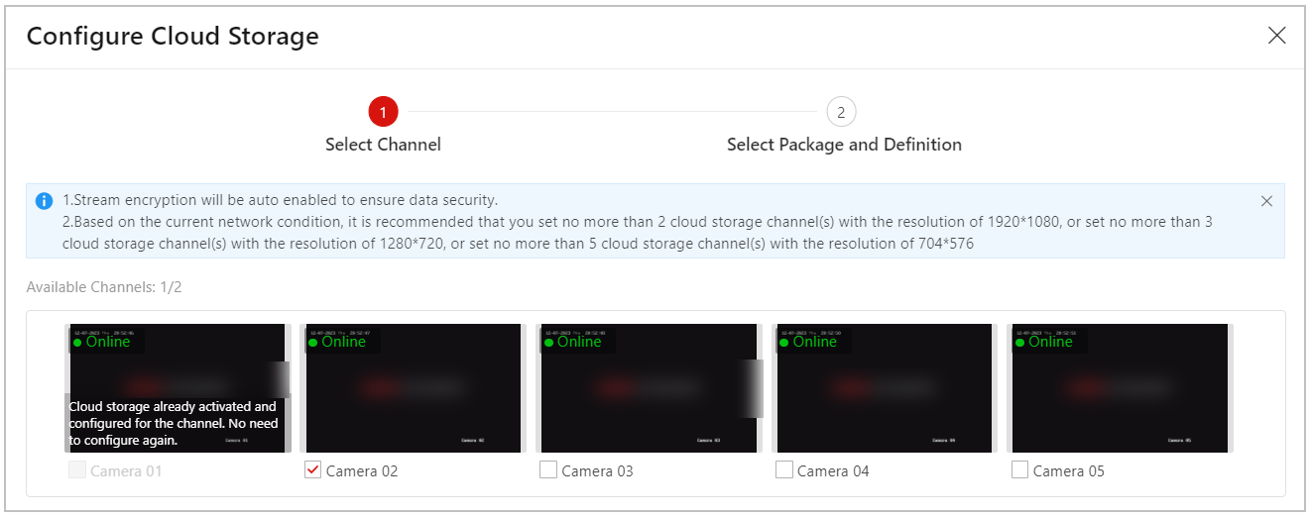This screenshot has height=517, width=1310.
Task: Select step 1 red circle icon
Action: coord(383,112)
